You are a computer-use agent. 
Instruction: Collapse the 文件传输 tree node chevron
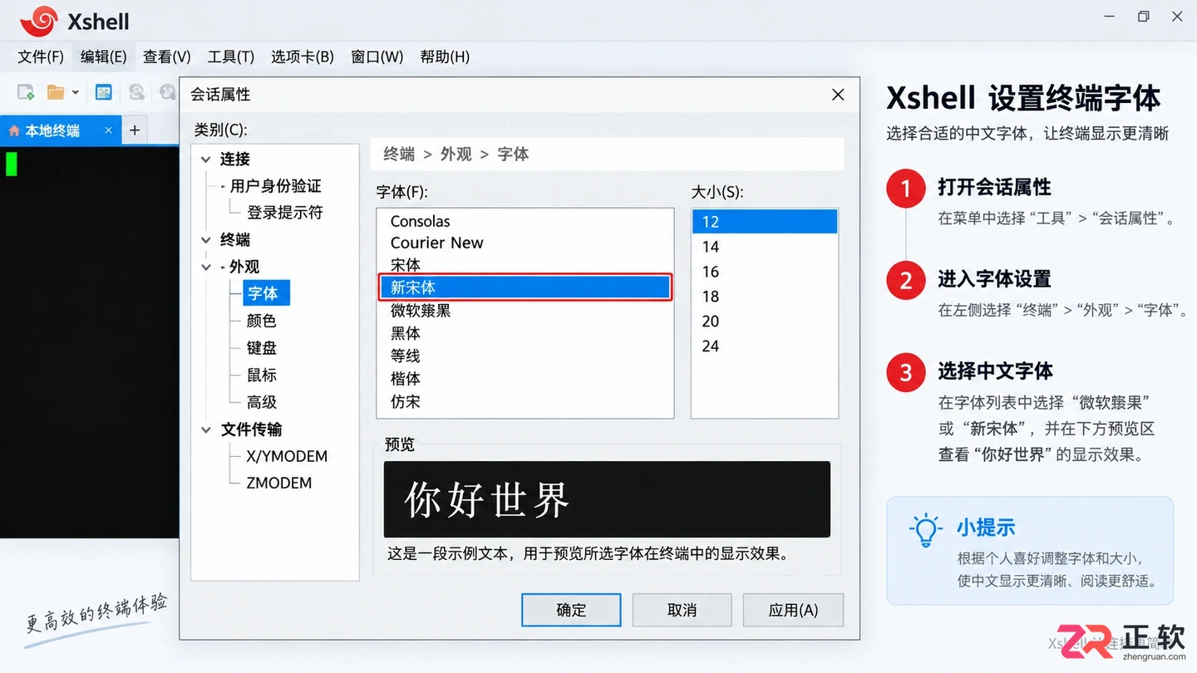[x=205, y=430]
